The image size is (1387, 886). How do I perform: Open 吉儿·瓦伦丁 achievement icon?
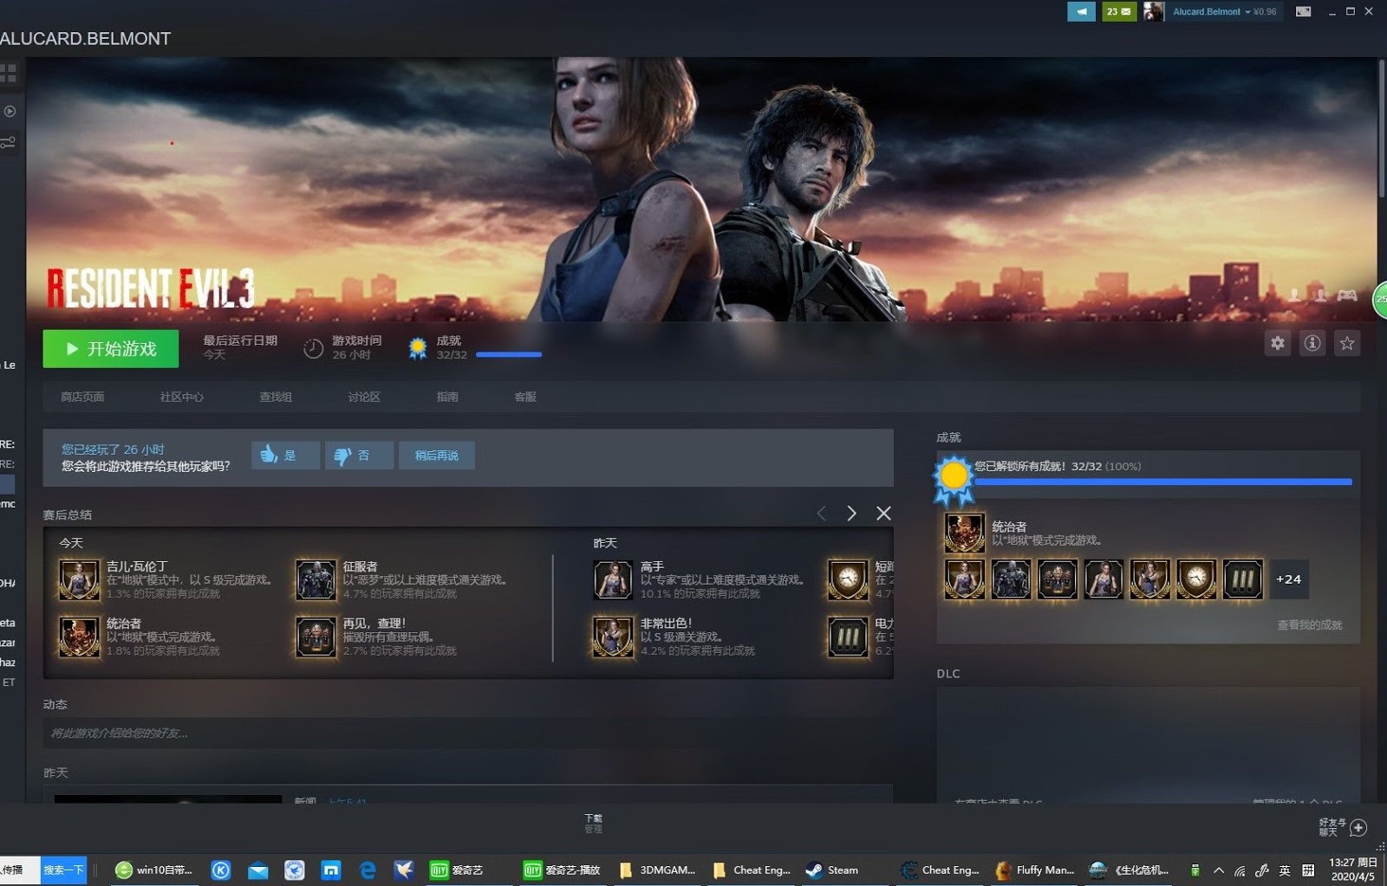79,580
